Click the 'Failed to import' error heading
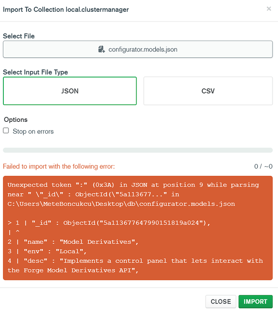The height and width of the screenshot is (314, 278). click(x=59, y=167)
